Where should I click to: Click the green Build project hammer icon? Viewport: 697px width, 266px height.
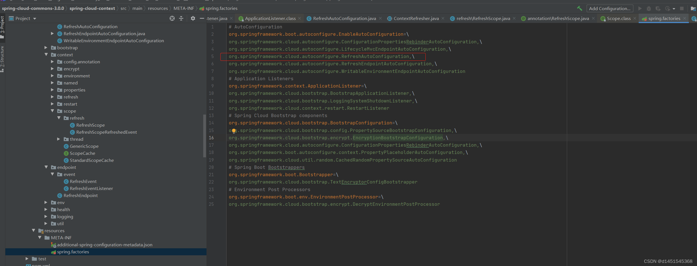pyautogui.click(x=580, y=8)
